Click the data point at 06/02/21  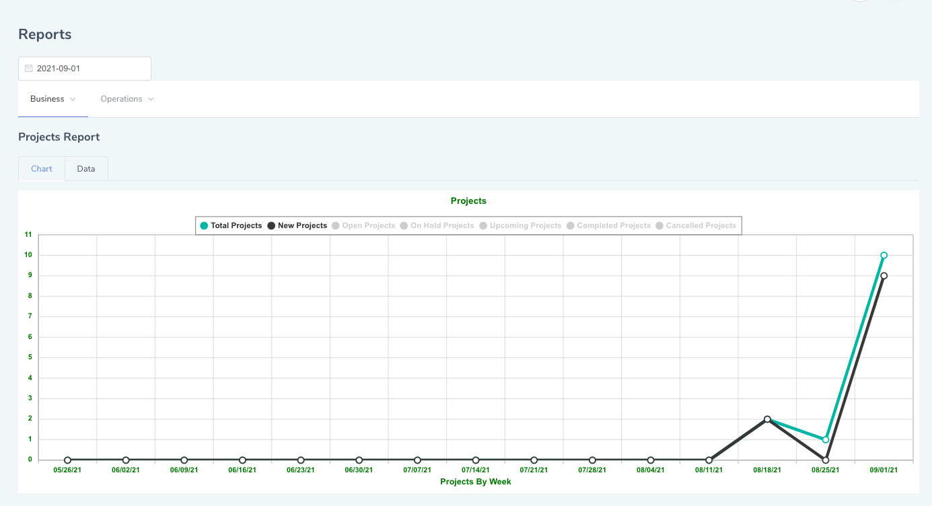[126, 460]
